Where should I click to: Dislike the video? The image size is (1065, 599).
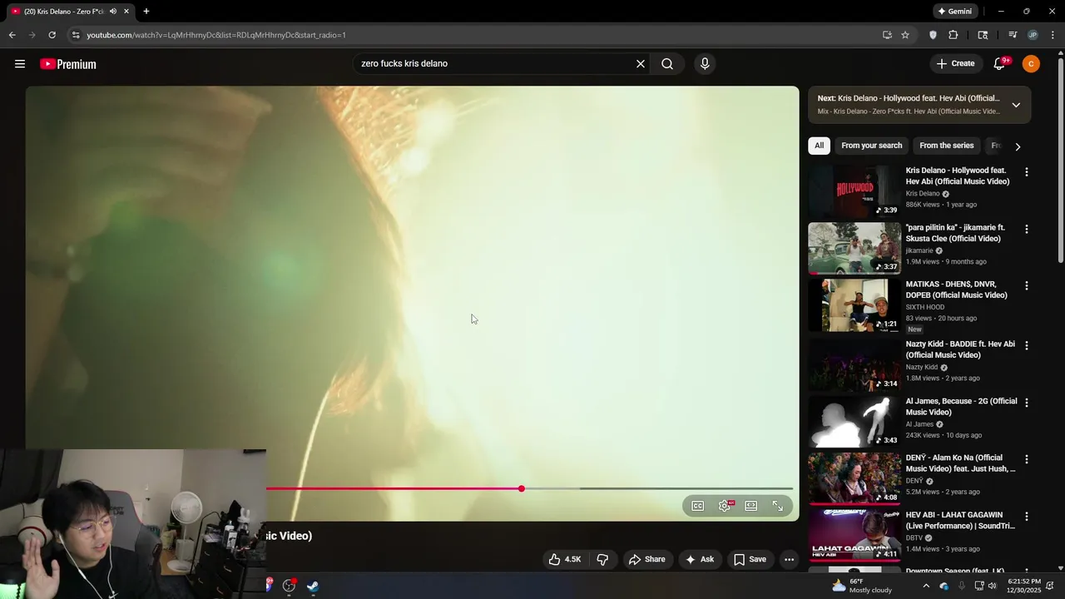click(x=603, y=559)
